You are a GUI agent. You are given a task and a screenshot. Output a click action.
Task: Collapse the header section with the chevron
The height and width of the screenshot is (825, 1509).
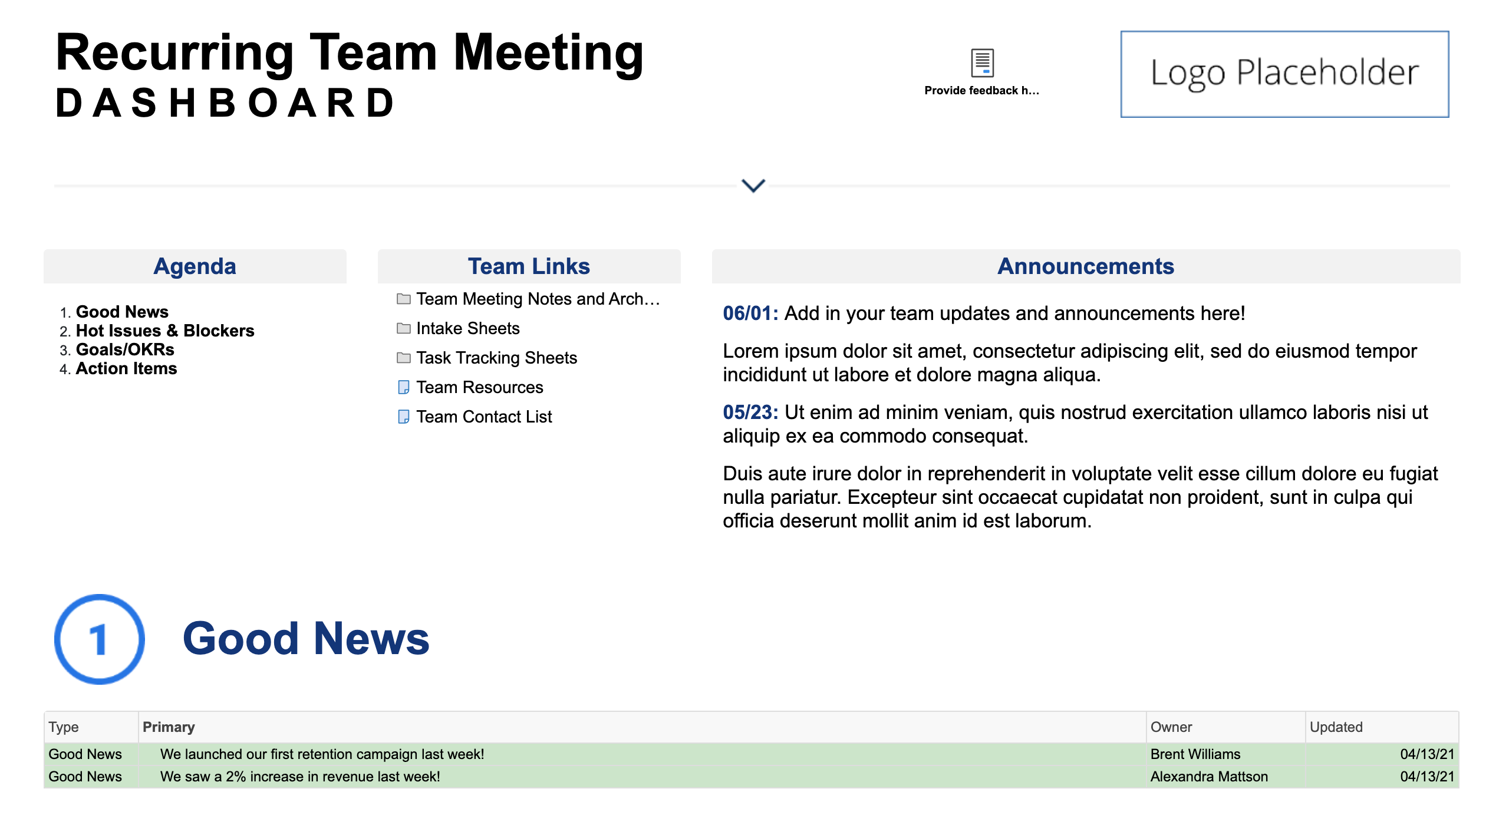point(753,186)
